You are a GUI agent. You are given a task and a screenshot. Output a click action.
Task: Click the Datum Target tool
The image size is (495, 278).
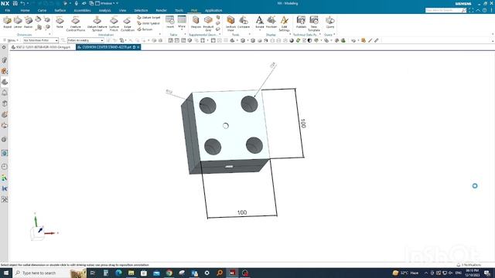click(148, 18)
